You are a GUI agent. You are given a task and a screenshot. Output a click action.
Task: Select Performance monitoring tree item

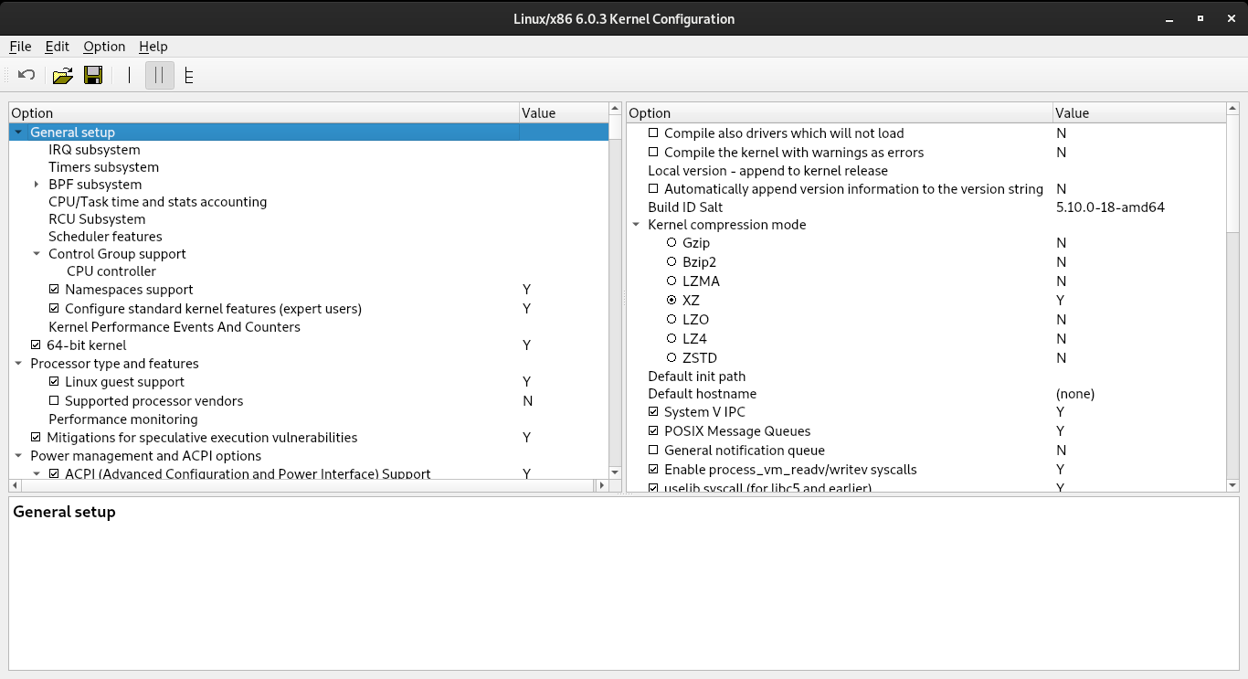coord(123,419)
